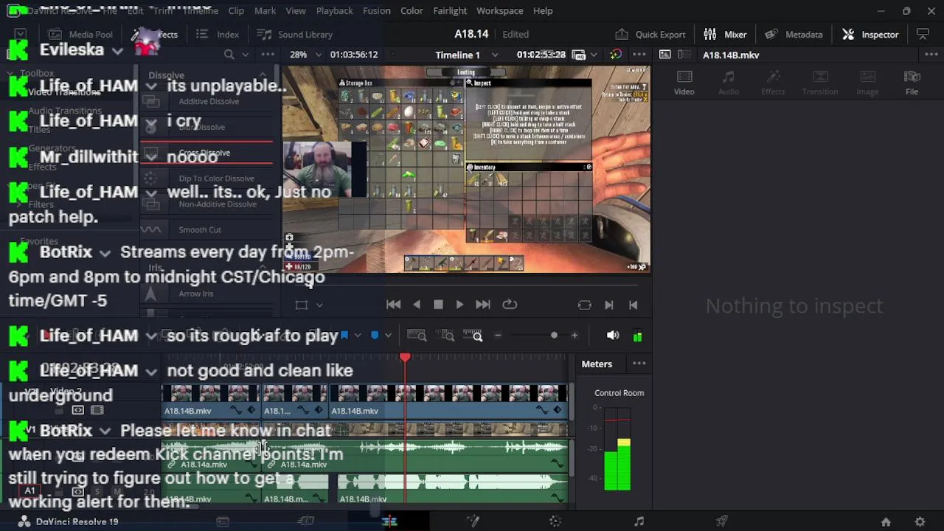Toggle the audio meters green icon
This screenshot has width=944, height=531.
638,336
